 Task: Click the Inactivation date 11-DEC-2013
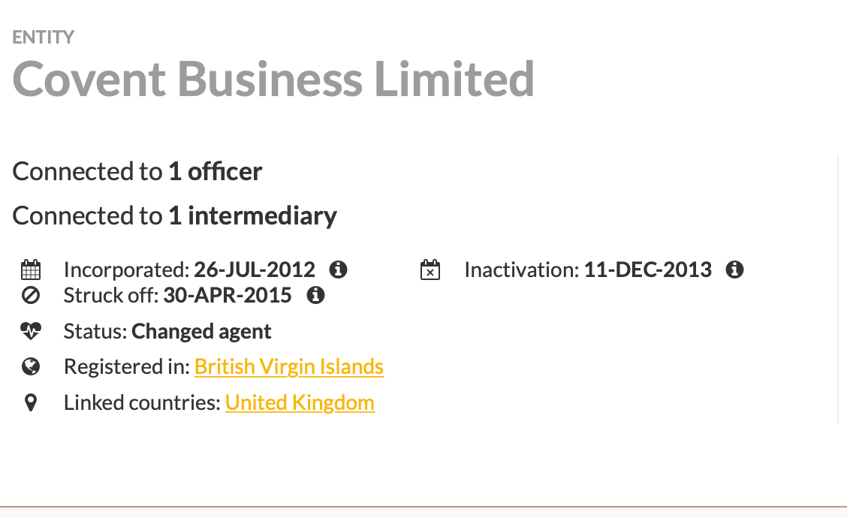pos(647,270)
